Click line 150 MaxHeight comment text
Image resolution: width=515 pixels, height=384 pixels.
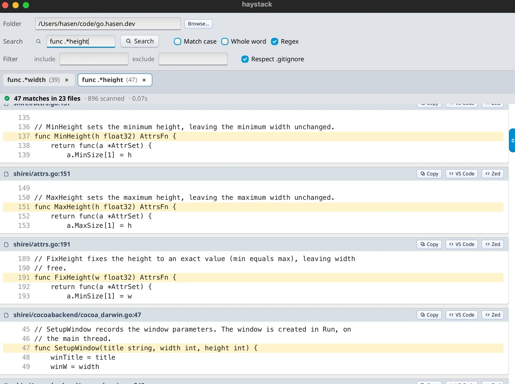[x=184, y=198]
